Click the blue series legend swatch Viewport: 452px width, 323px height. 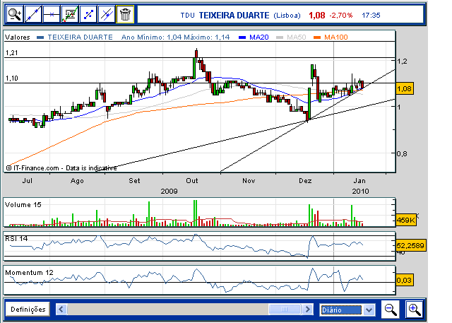point(40,37)
